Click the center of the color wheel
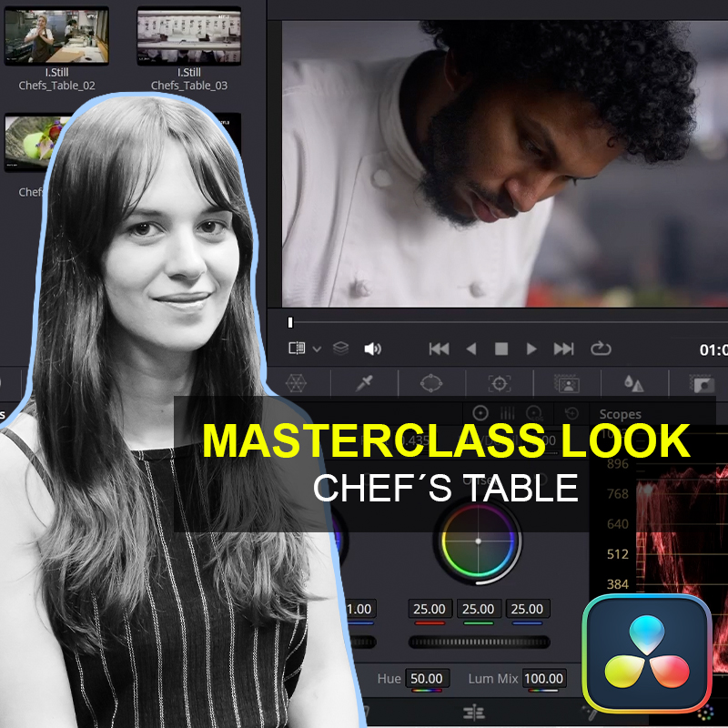Screen dimensions: 728x728 [x=479, y=541]
